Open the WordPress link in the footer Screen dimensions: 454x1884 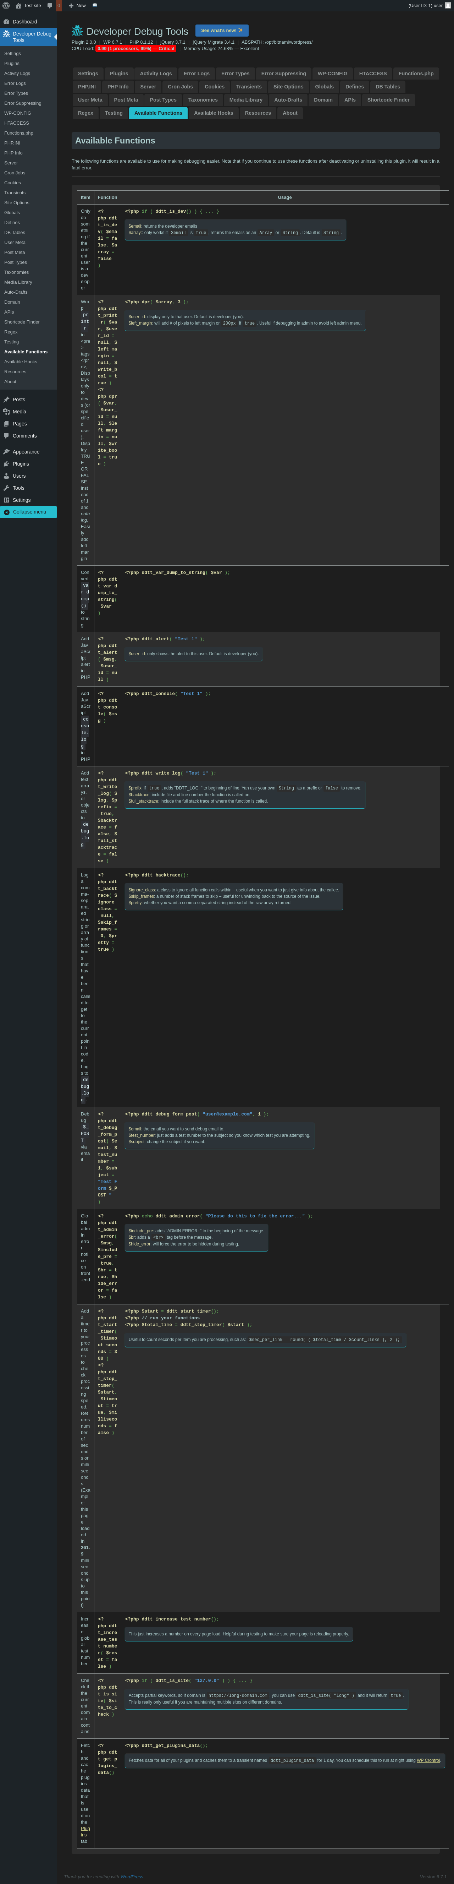[x=131, y=1877]
